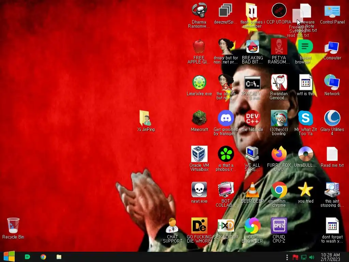This screenshot has width=349, height=262.
Task: Open the based browser desktop shortcut
Action: click(x=305, y=46)
